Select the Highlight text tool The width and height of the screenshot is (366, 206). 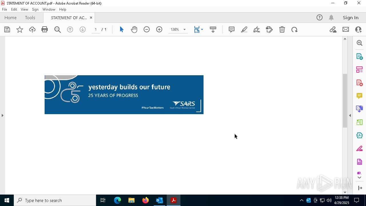click(244, 29)
